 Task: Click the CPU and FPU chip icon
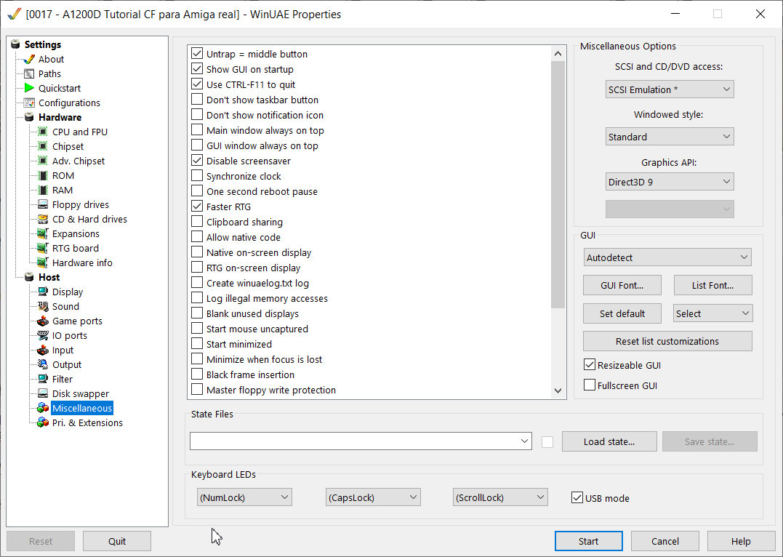point(43,132)
